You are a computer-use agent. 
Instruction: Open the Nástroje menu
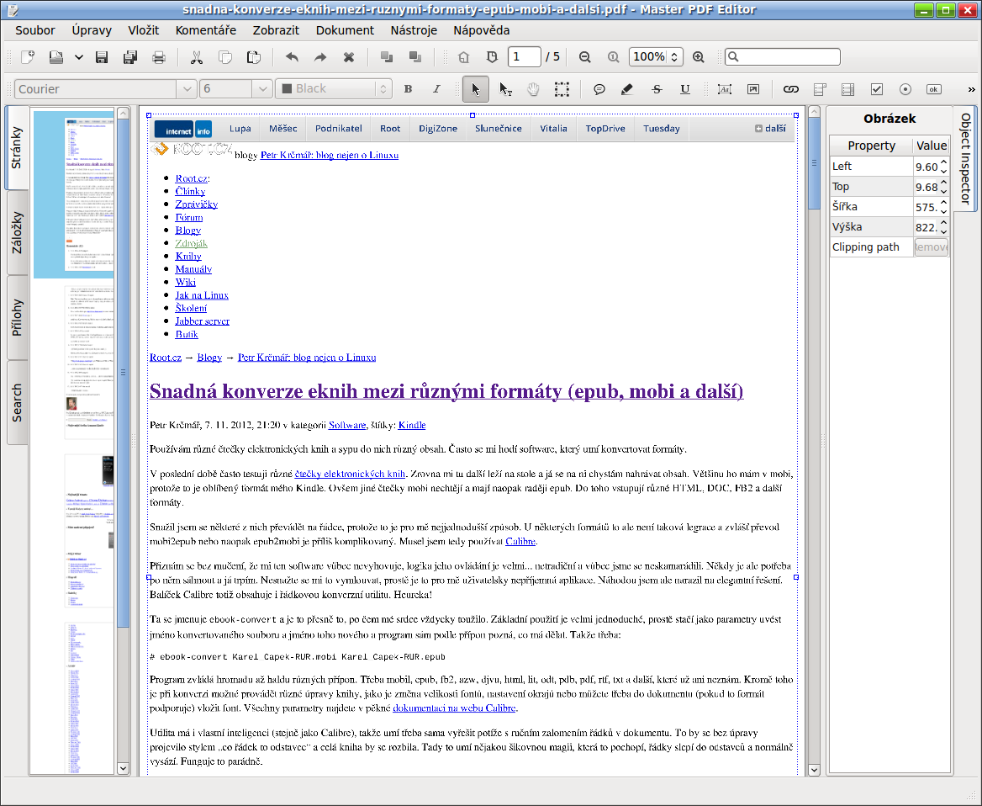click(x=414, y=30)
